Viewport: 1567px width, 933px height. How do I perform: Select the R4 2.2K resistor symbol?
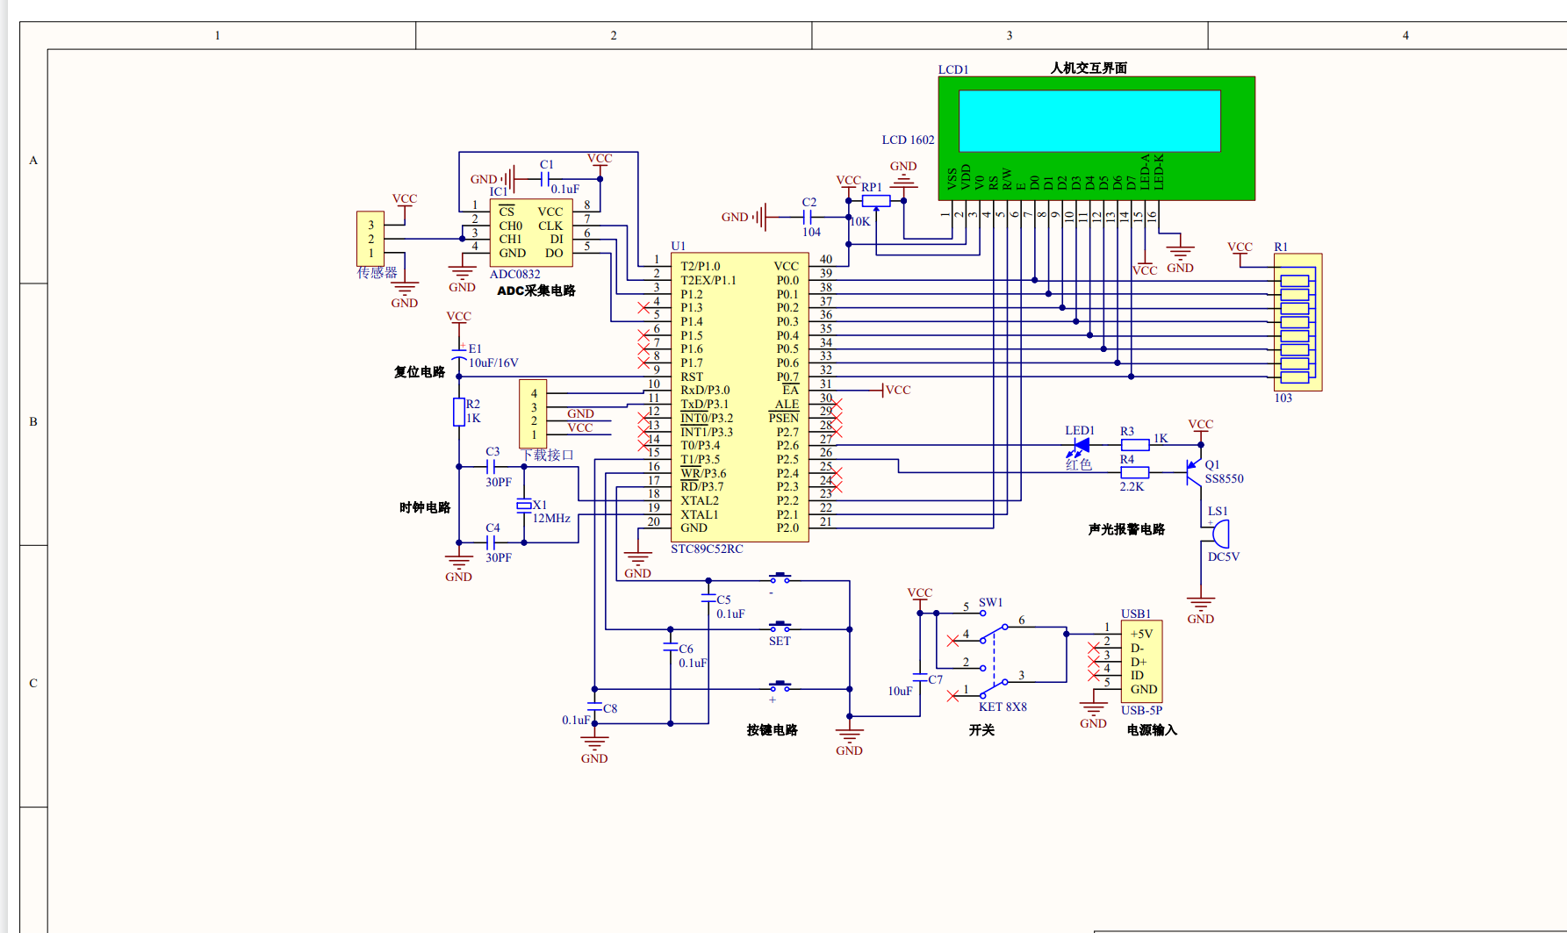tap(1134, 472)
